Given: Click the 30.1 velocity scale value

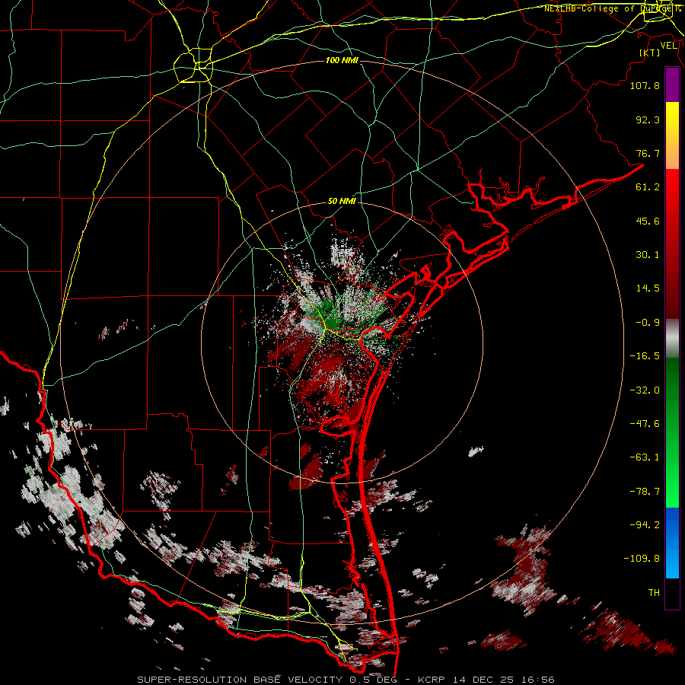Looking at the screenshot, I should pyautogui.click(x=648, y=254).
